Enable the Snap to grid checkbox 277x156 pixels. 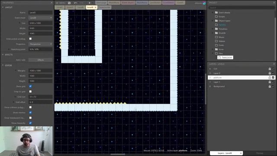pos(30,91)
